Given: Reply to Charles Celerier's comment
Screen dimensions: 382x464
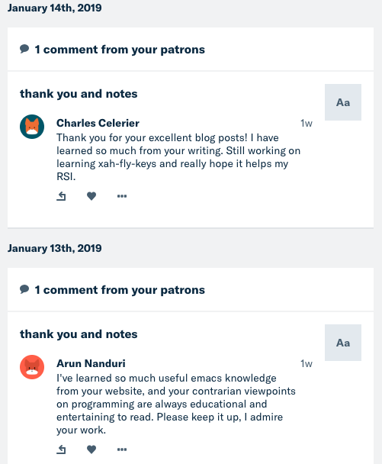Looking at the screenshot, I should 61,196.
